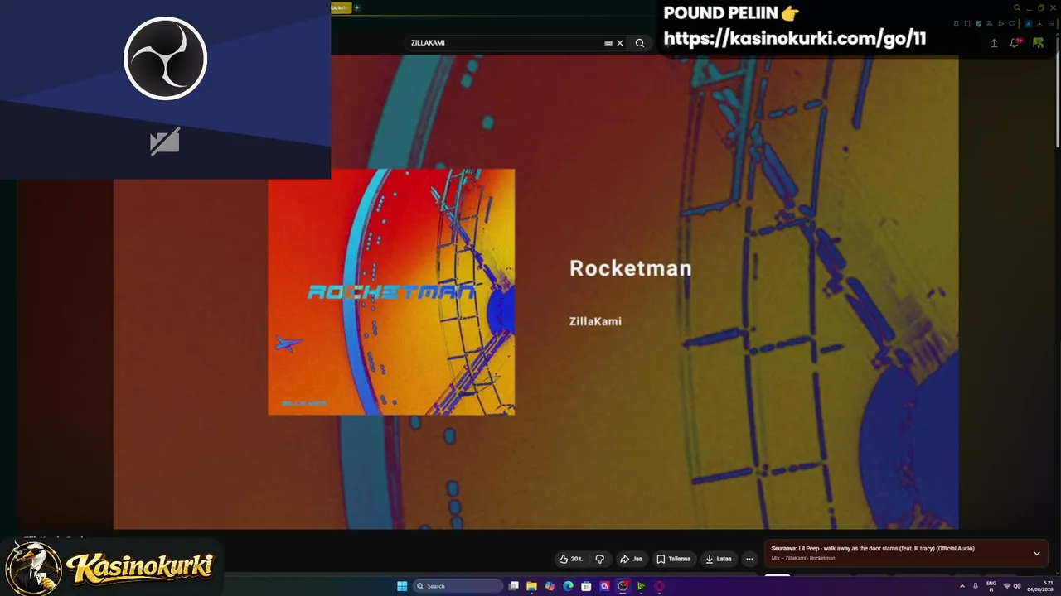Open the three-dot more actions menu
1061x596 pixels.
(x=749, y=559)
